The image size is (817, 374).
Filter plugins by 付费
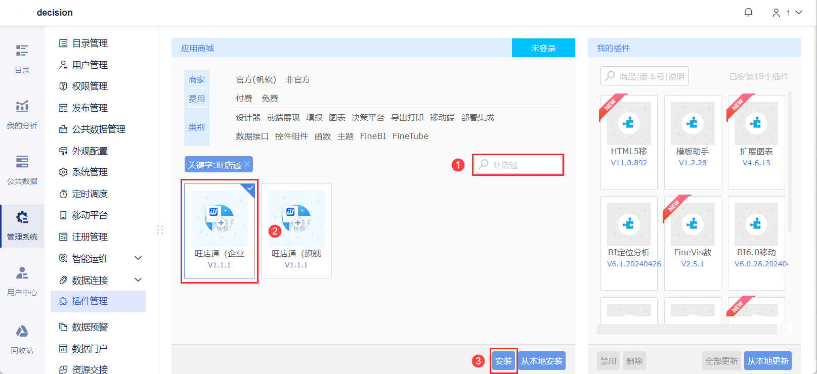pyautogui.click(x=244, y=98)
